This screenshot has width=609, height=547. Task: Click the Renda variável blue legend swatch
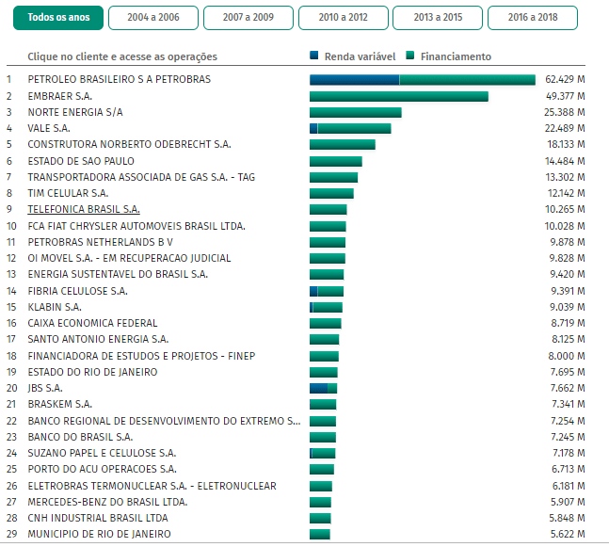[x=314, y=57]
